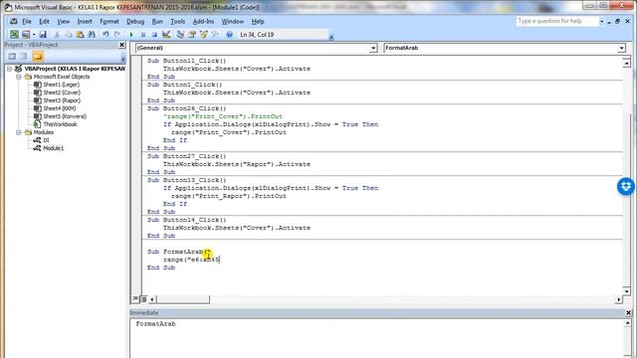Viewport: 637px width, 358px height.
Task: Click View Object icon in Project panel
Action: pyautogui.click(x=24, y=57)
